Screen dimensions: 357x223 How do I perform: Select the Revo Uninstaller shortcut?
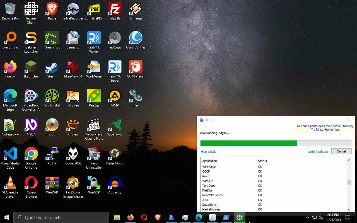point(94,158)
